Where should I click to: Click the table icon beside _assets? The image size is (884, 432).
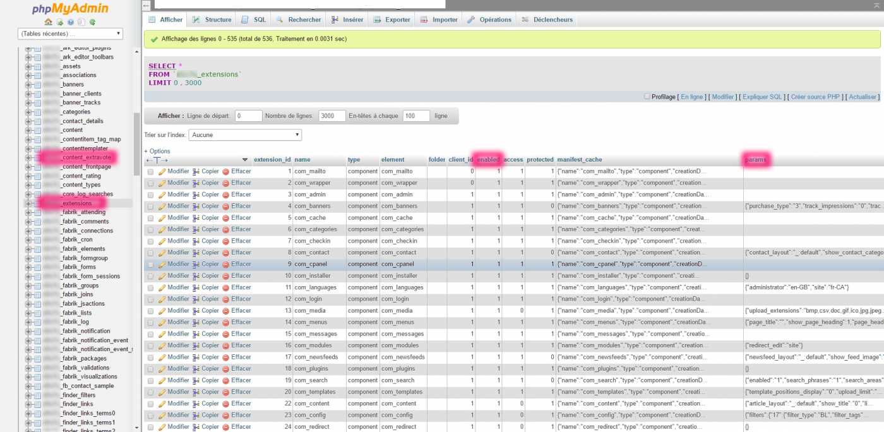[x=37, y=66]
